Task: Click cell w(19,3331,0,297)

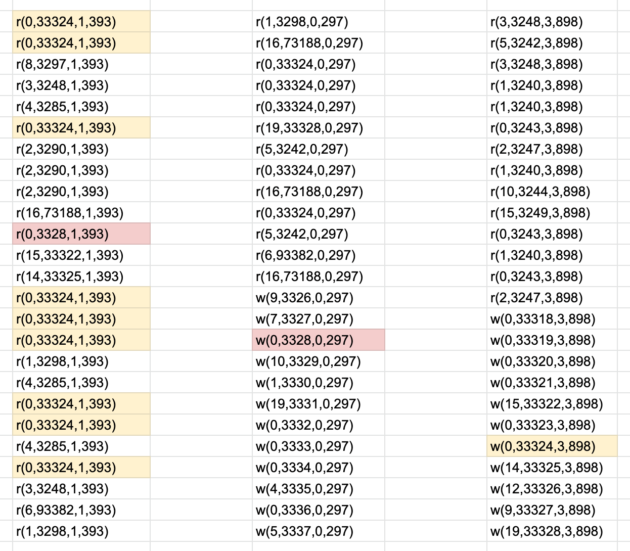Action: pos(319,404)
